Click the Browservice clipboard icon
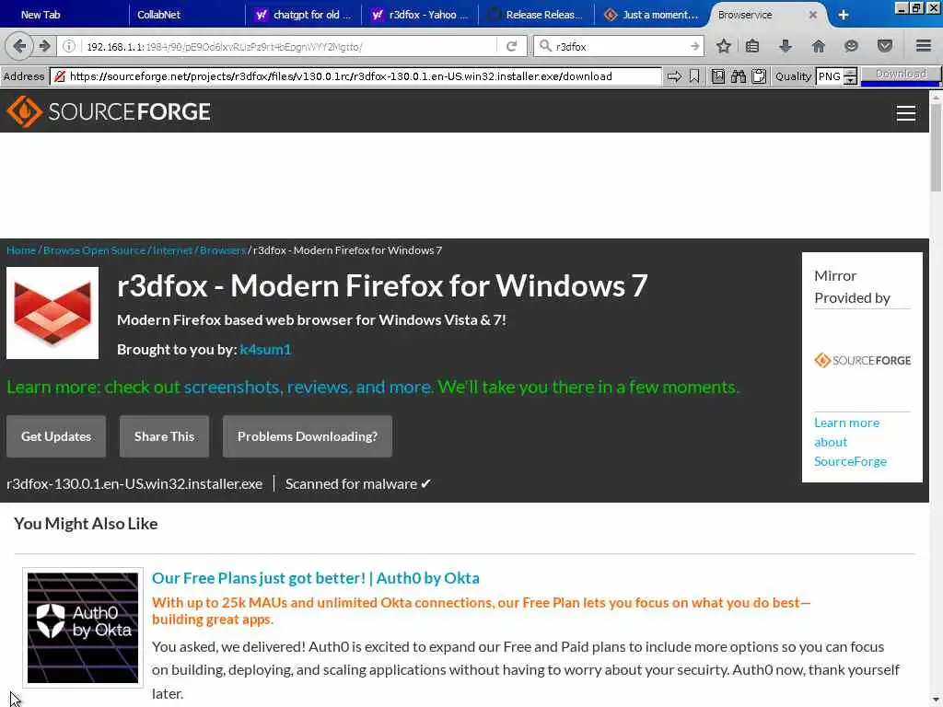 tap(759, 76)
